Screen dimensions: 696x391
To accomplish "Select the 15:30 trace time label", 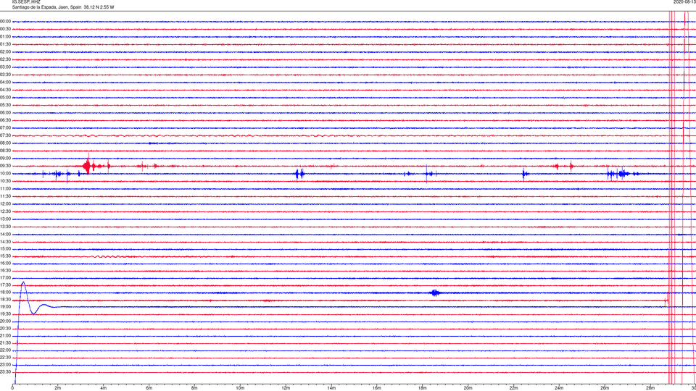I will (5, 256).
